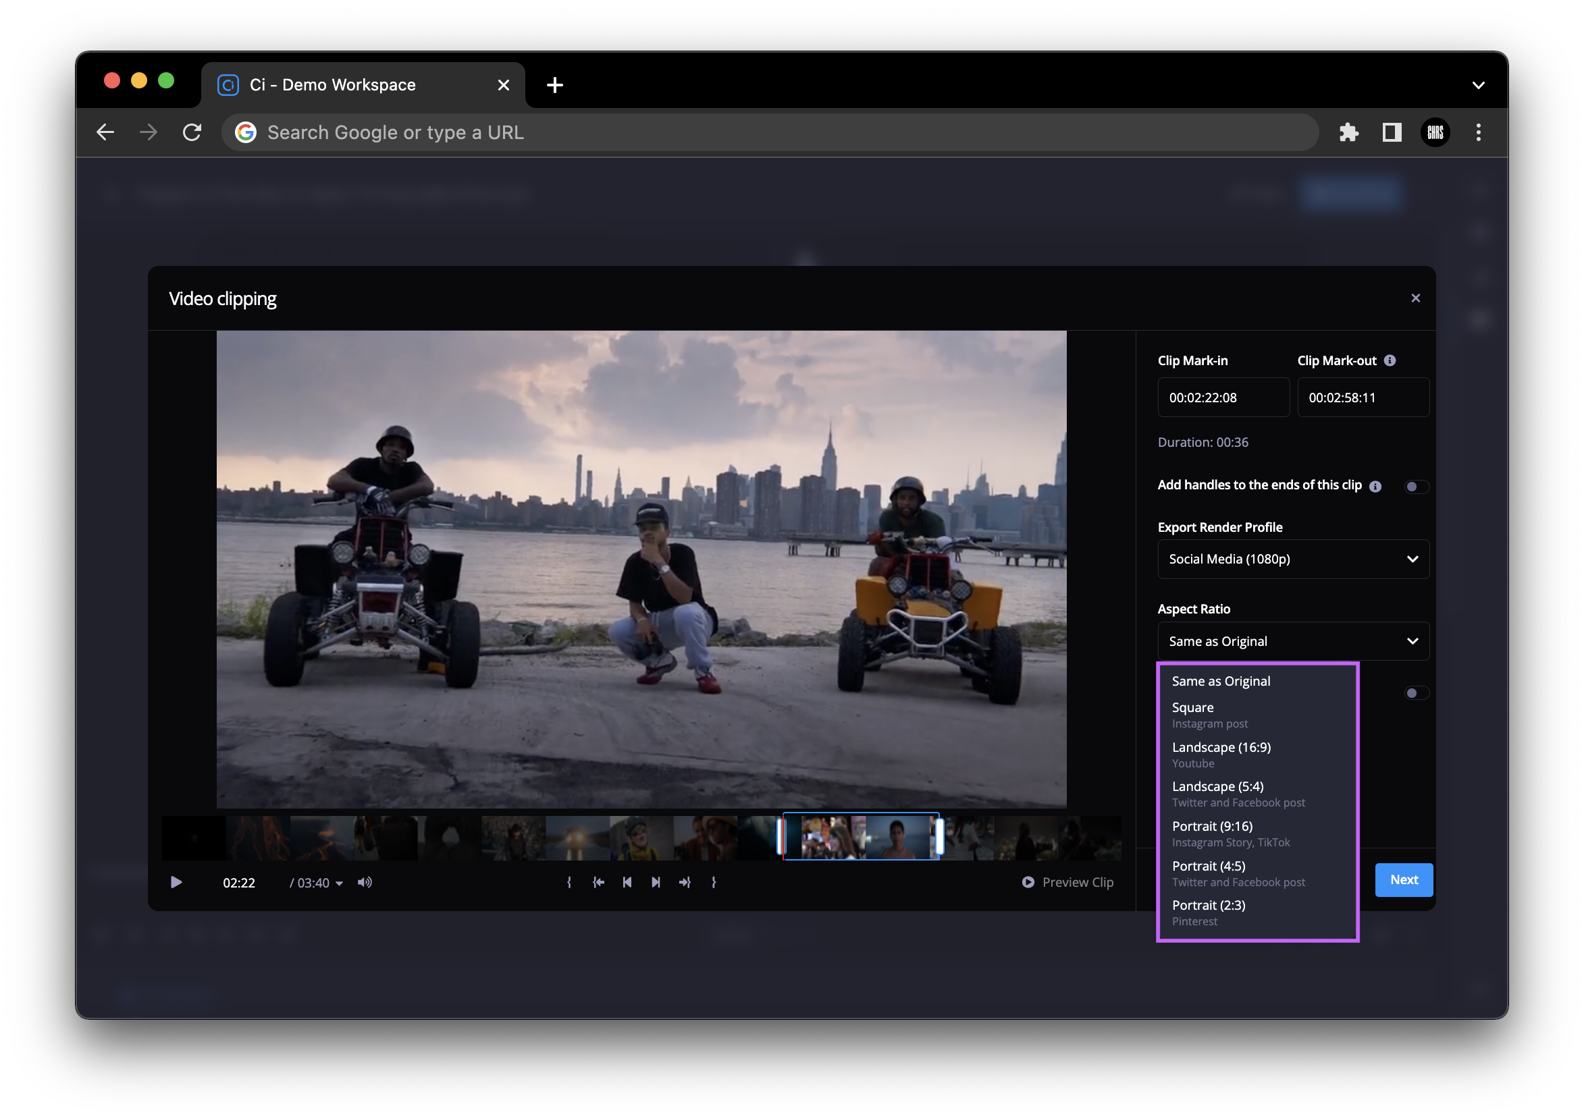This screenshot has width=1584, height=1119.
Task: Click the 02:22 current time display
Action: pyautogui.click(x=239, y=883)
